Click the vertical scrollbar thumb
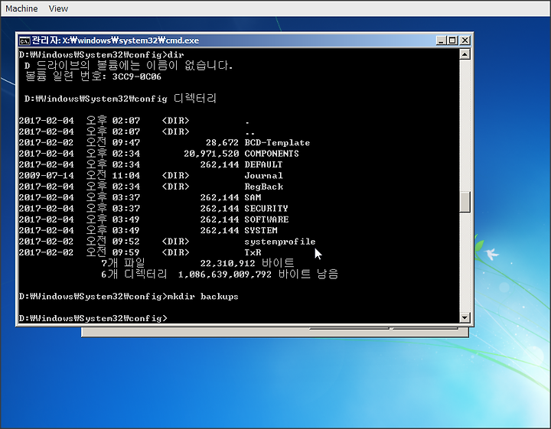 (465, 202)
